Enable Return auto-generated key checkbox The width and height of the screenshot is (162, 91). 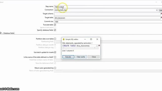[55, 68]
